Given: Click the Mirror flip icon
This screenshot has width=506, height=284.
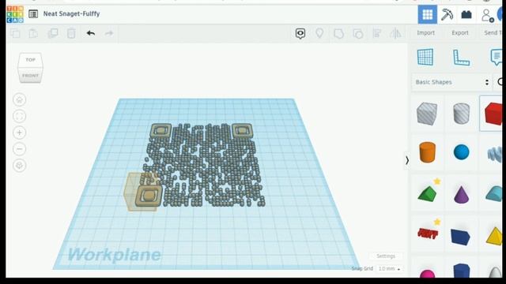Looking at the screenshot, I should (395, 33).
